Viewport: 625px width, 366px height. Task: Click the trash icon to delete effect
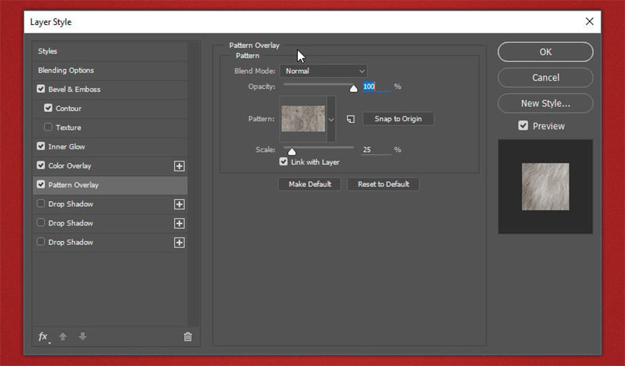pyautogui.click(x=188, y=337)
